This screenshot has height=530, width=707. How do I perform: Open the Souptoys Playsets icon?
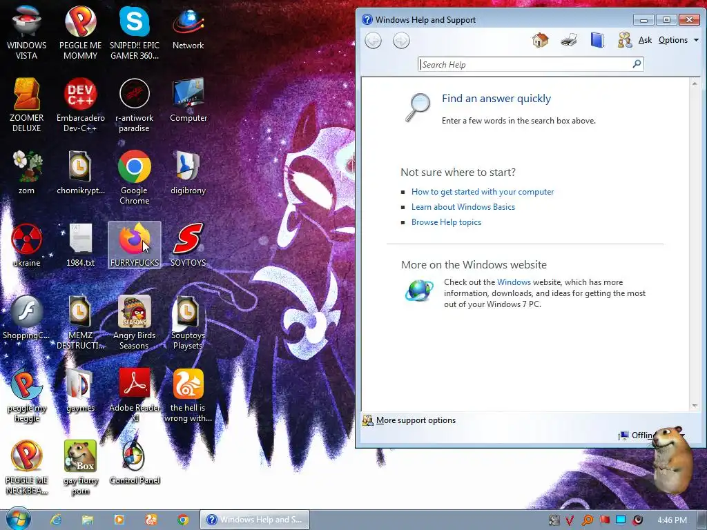coord(188,322)
